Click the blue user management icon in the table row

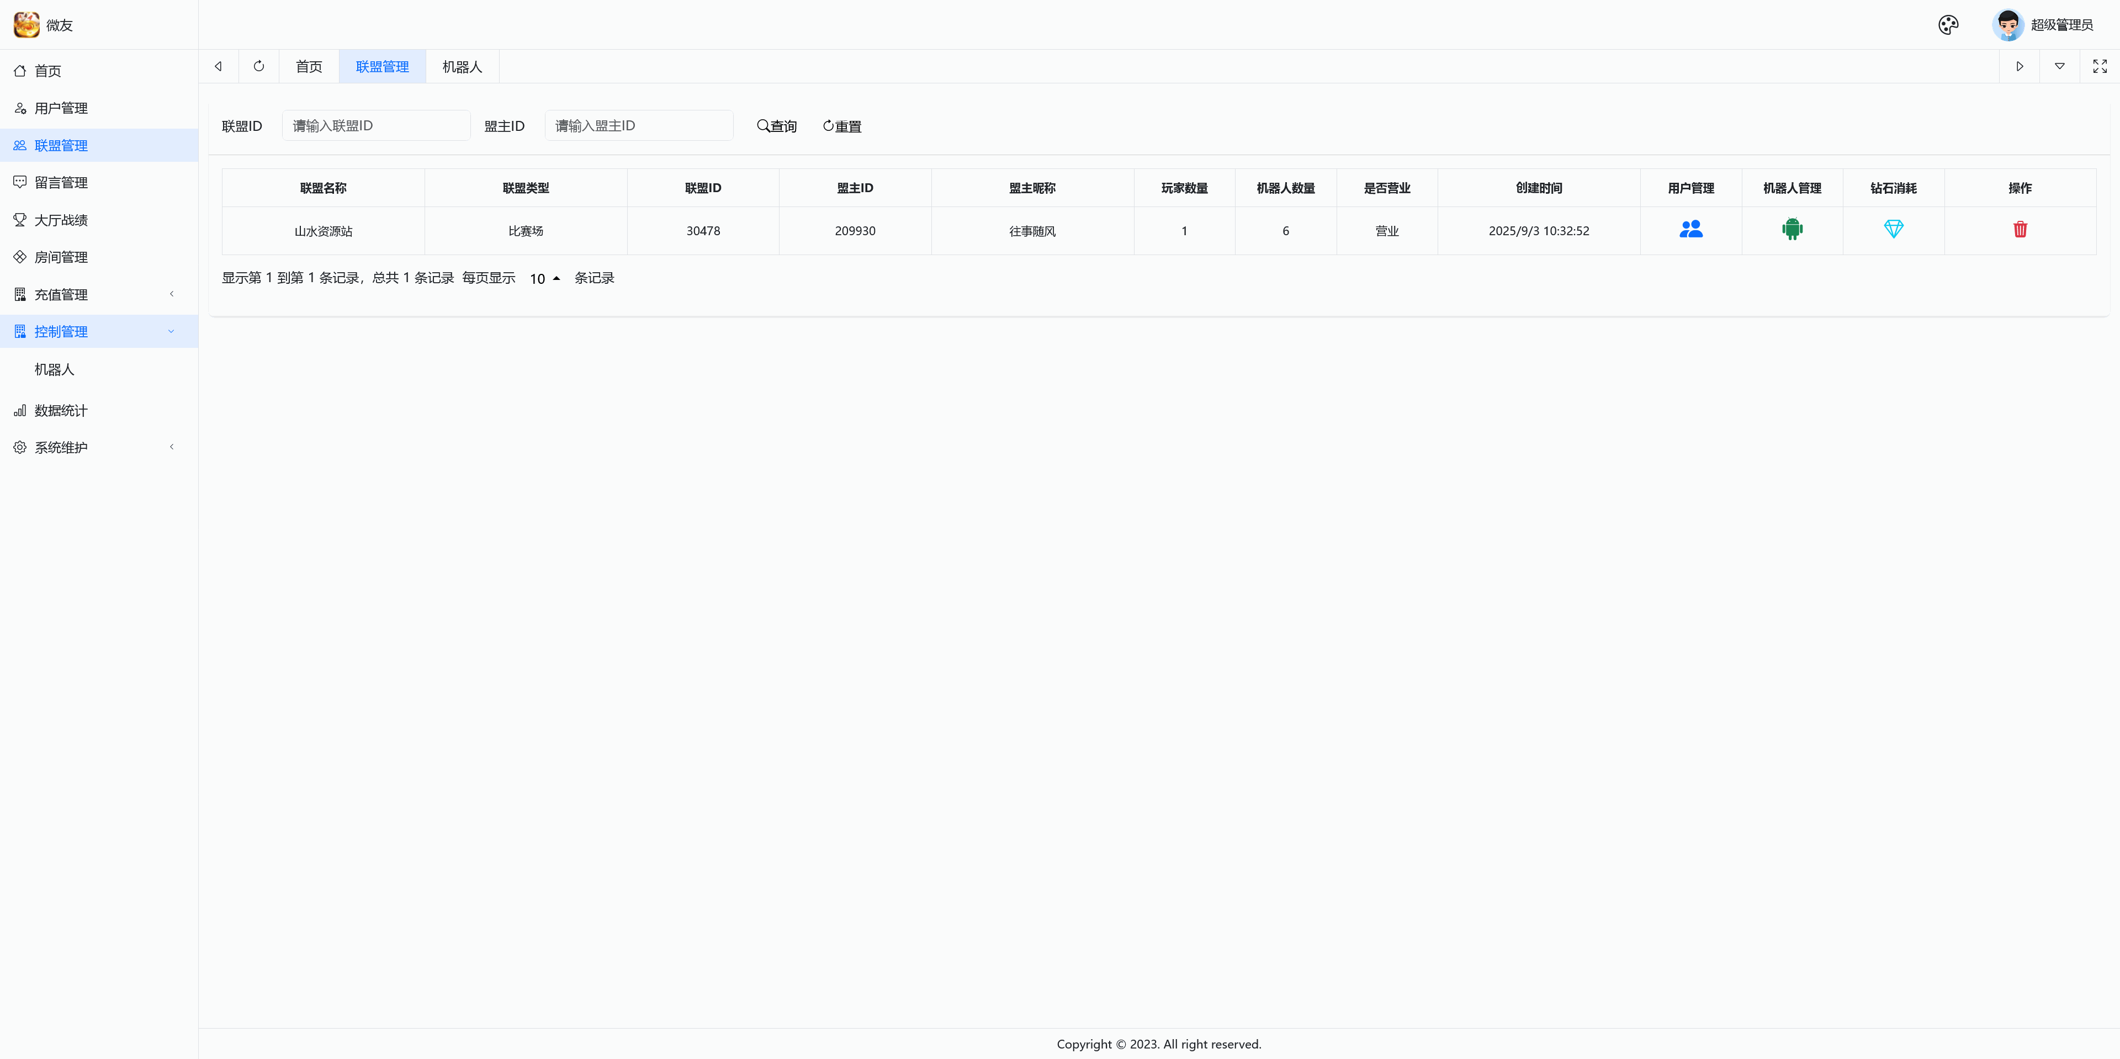1690,230
